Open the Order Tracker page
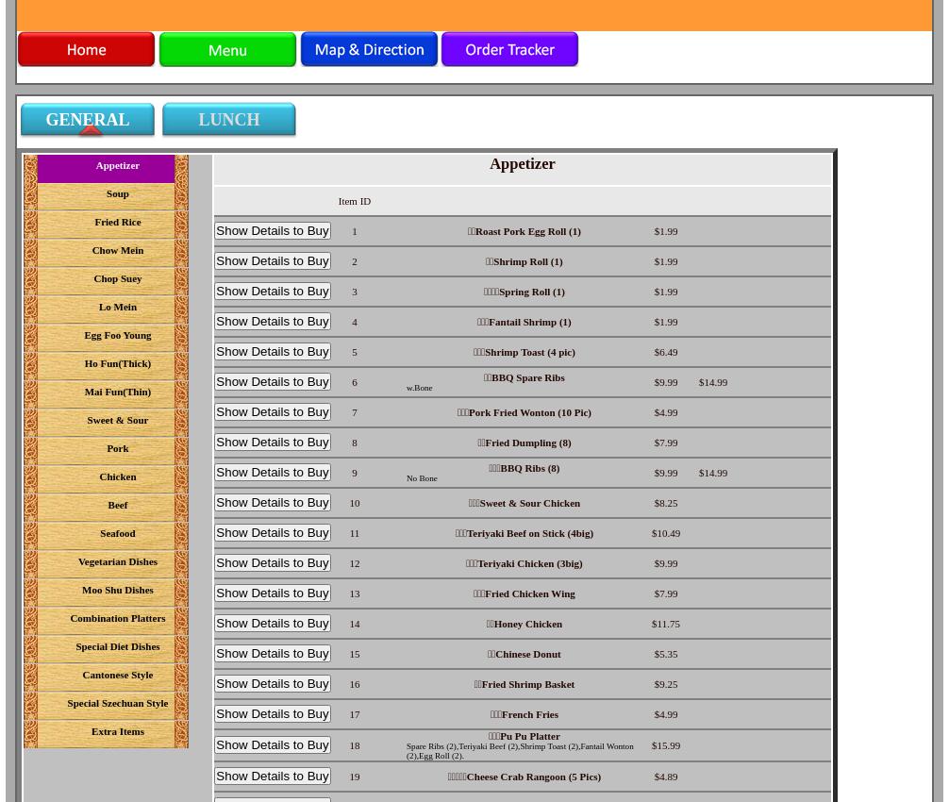Viewport: 949px width, 802px height. [x=509, y=50]
